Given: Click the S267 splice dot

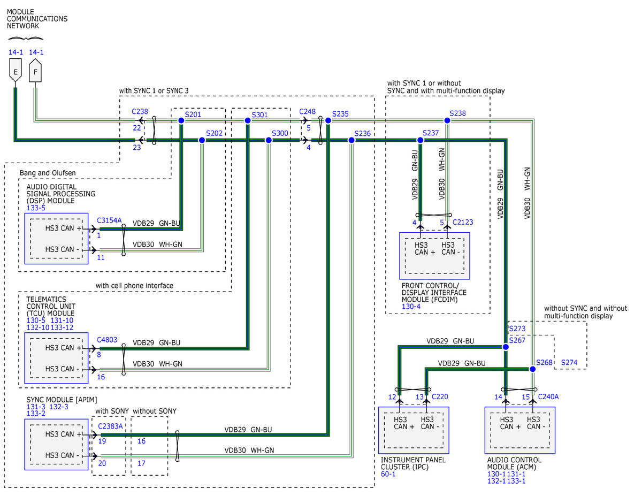Looking at the screenshot, I should (x=505, y=347).
